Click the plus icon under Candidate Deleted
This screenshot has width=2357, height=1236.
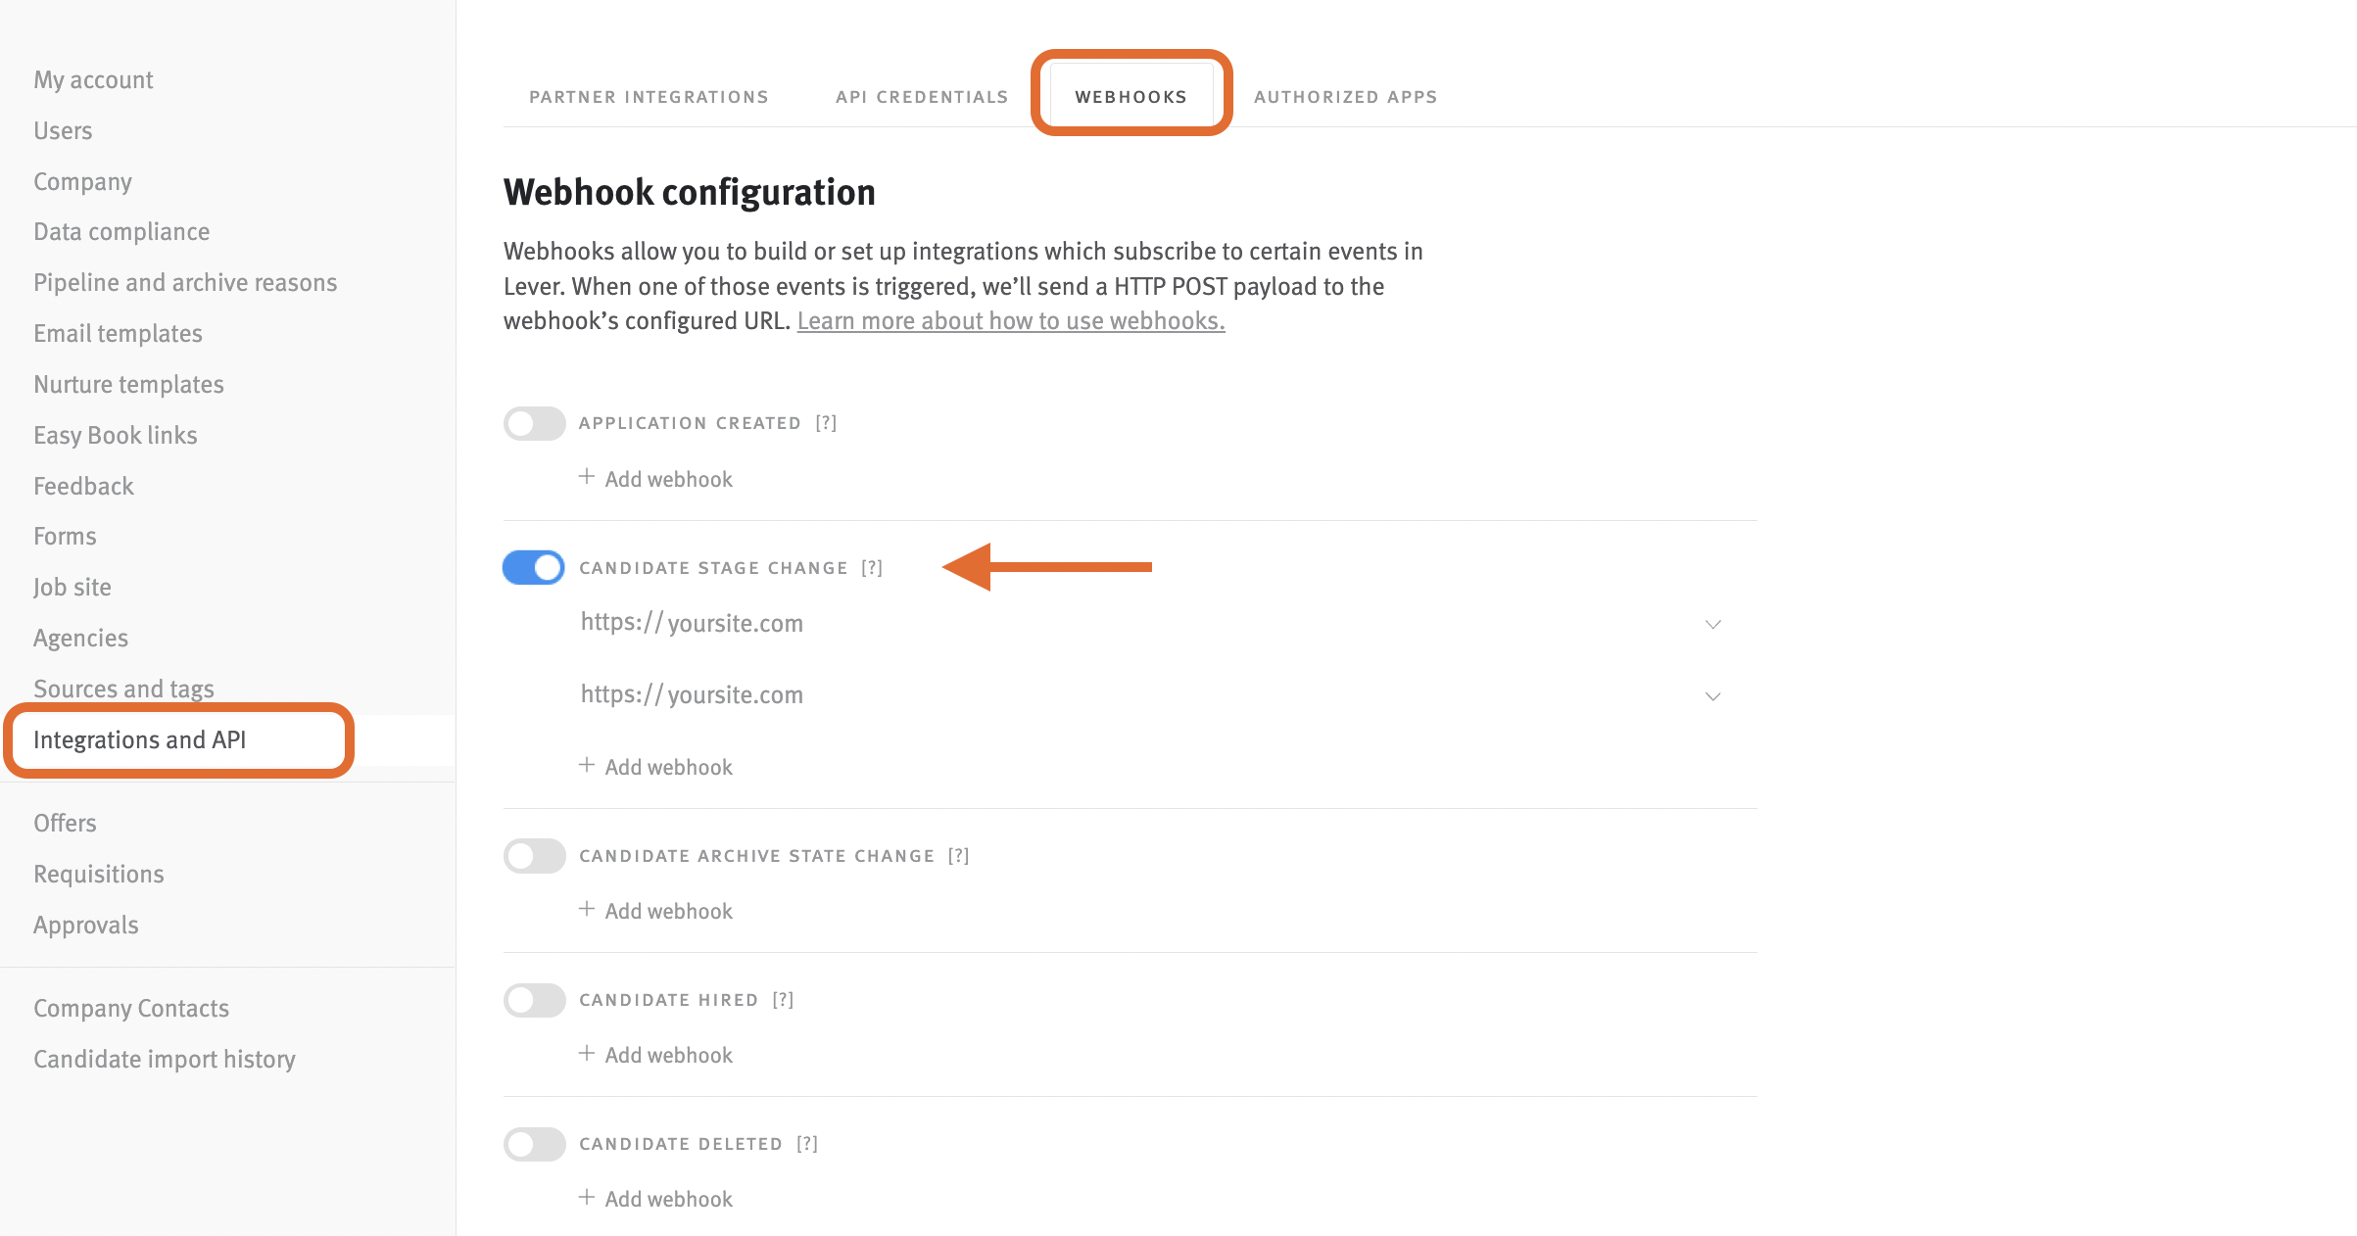pyautogui.click(x=587, y=1197)
